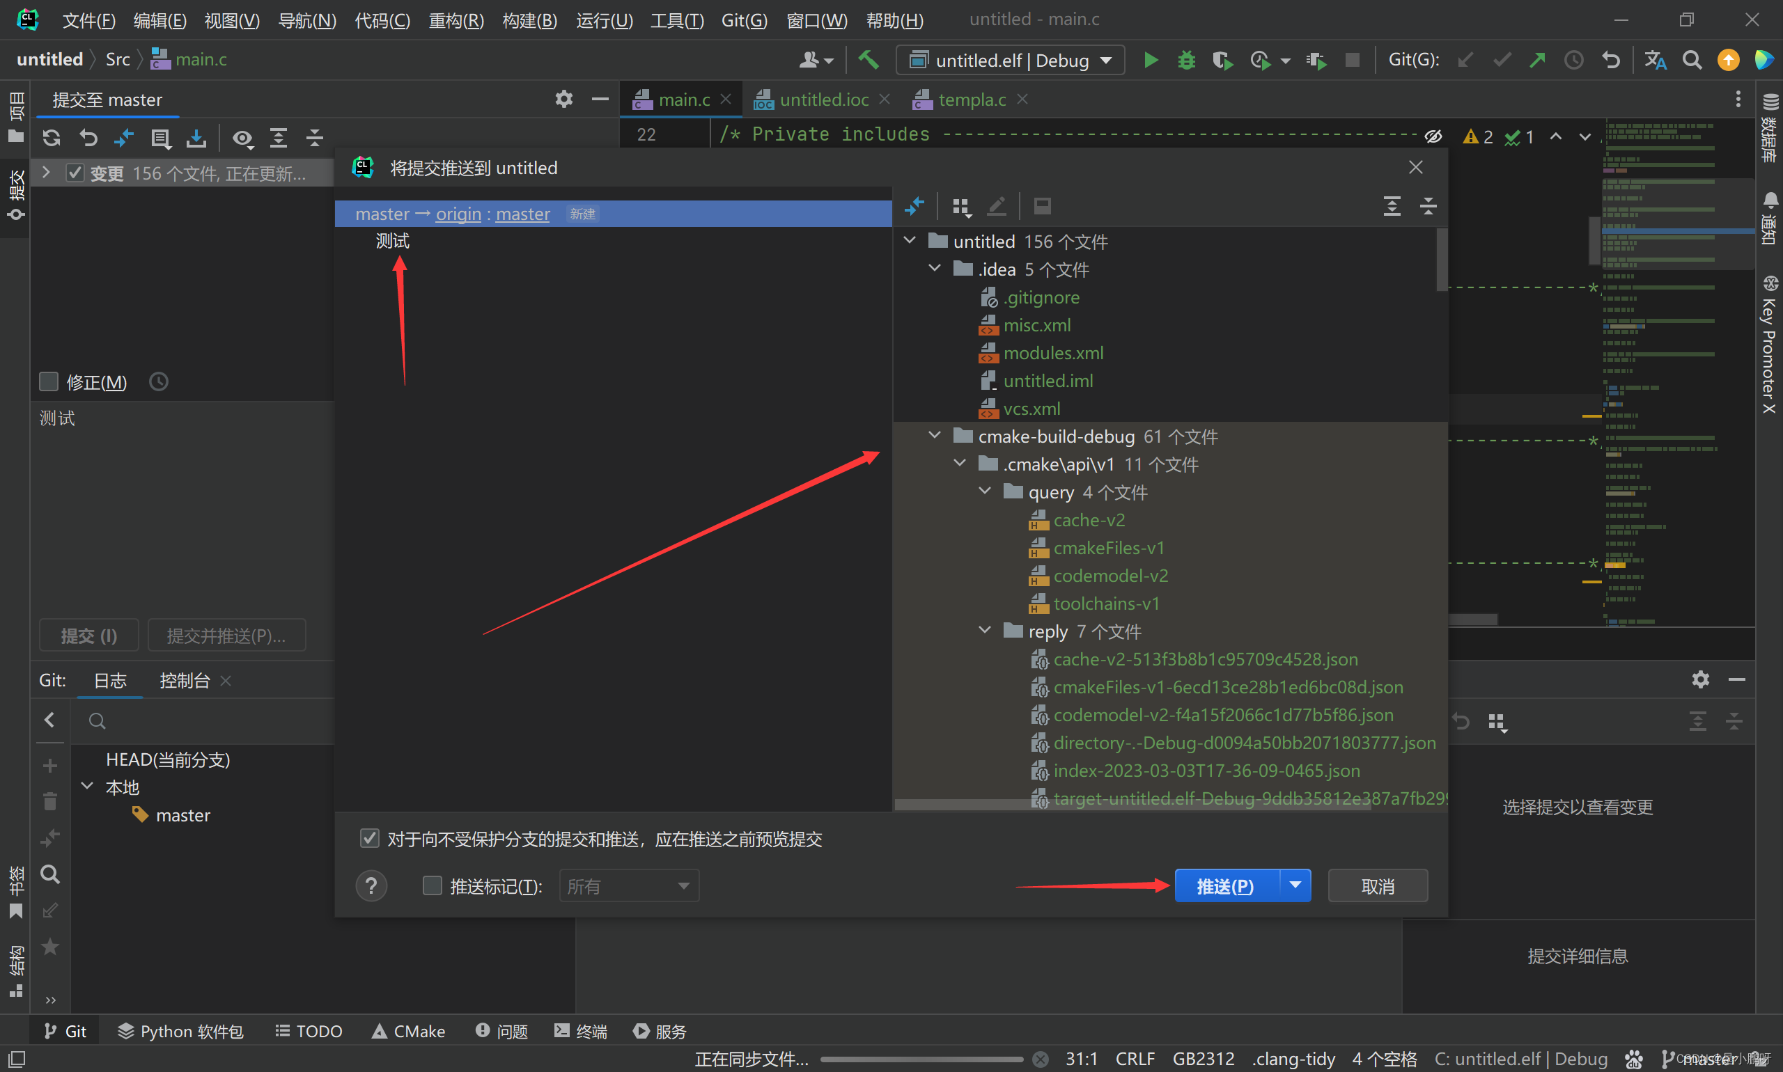Click the origin remote link
Image resolution: width=1783 pixels, height=1072 pixels.
(x=458, y=214)
